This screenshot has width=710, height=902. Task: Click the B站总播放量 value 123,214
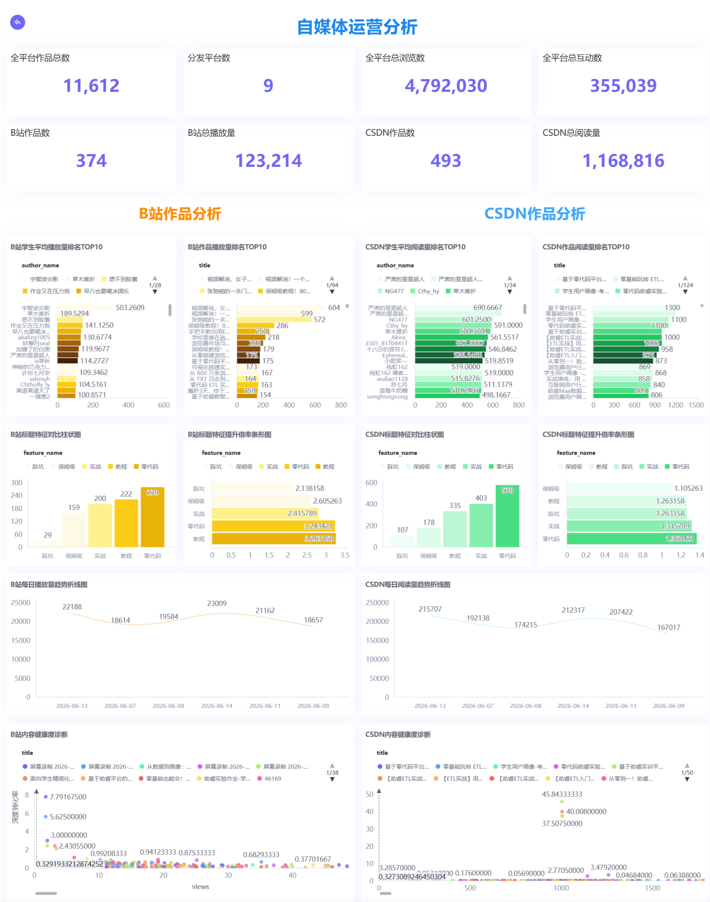tap(268, 160)
